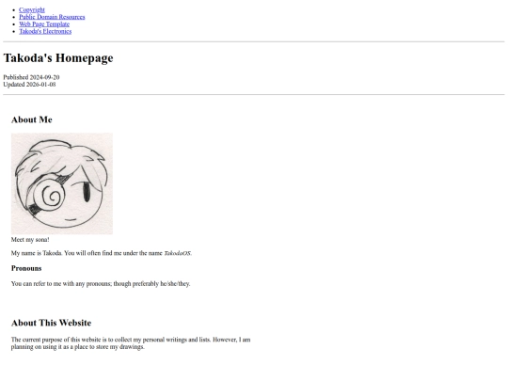The image size is (508, 381).
Task: Click the About This Website heading
Action: coord(51,323)
